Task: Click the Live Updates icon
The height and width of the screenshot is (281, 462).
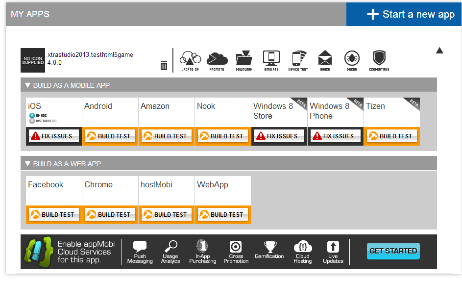Action: (333, 252)
